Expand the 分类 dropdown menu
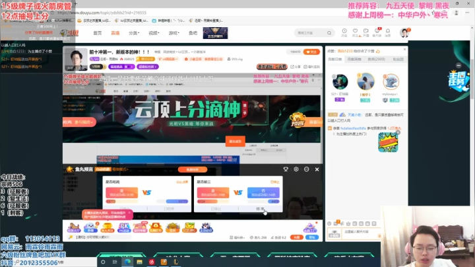The image size is (475, 267). point(134,33)
